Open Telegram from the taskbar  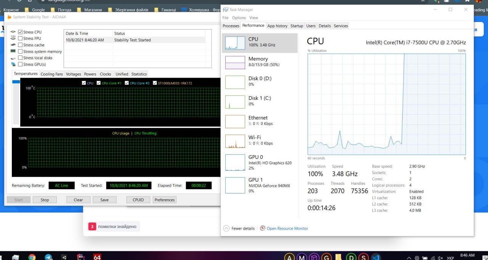tap(48, 257)
